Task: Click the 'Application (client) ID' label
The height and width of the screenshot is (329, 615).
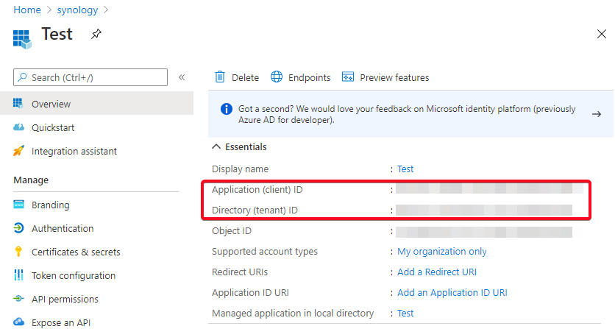Action: [x=257, y=190]
